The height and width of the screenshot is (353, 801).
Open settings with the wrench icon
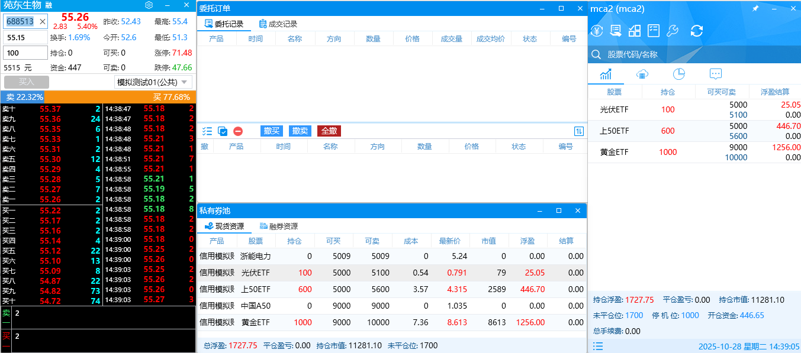pyautogui.click(x=673, y=30)
